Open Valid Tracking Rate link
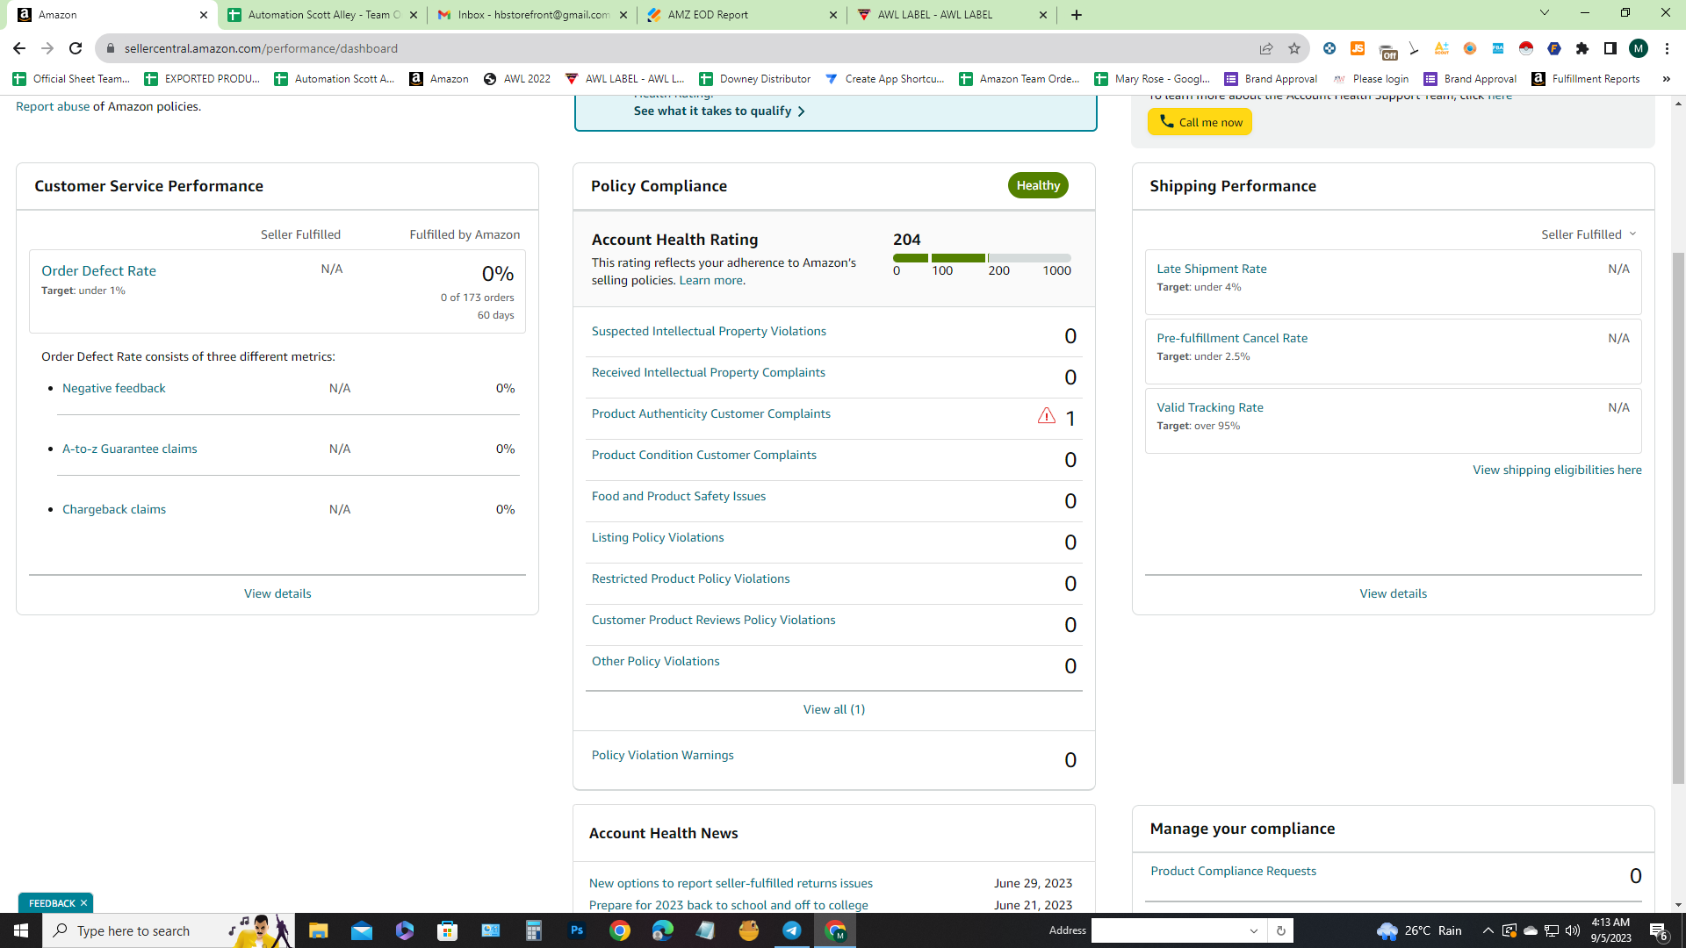The height and width of the screenshot is (948, 1686). pyautogui.click(x=1209, y=407)
